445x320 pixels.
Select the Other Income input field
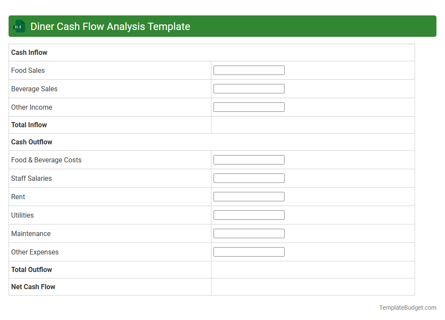(249, 107)
